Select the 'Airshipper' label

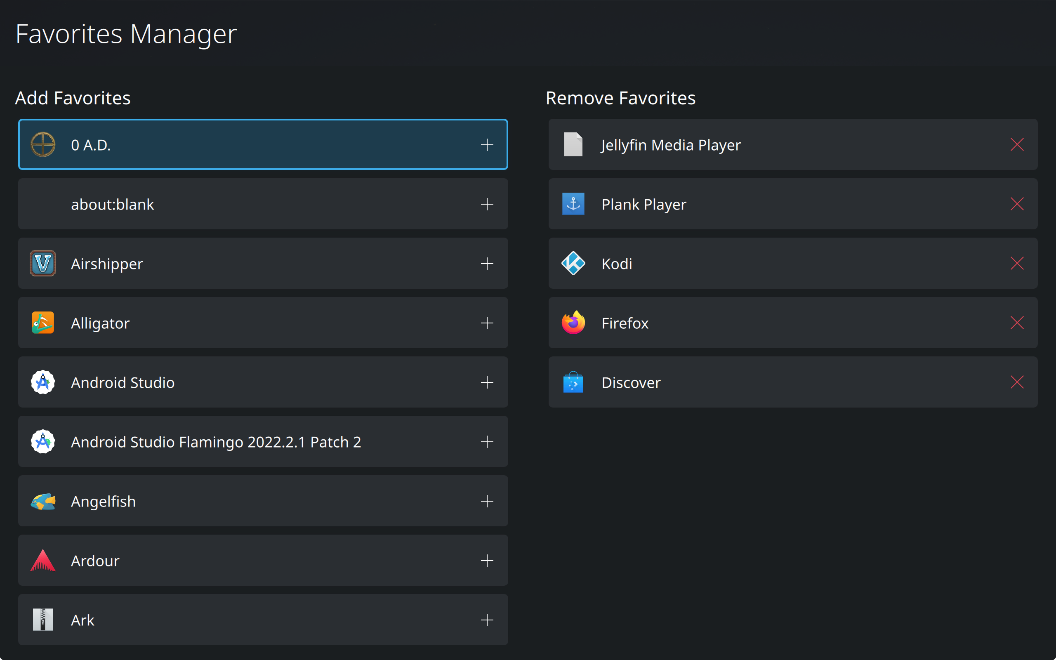tap(107, 264)
